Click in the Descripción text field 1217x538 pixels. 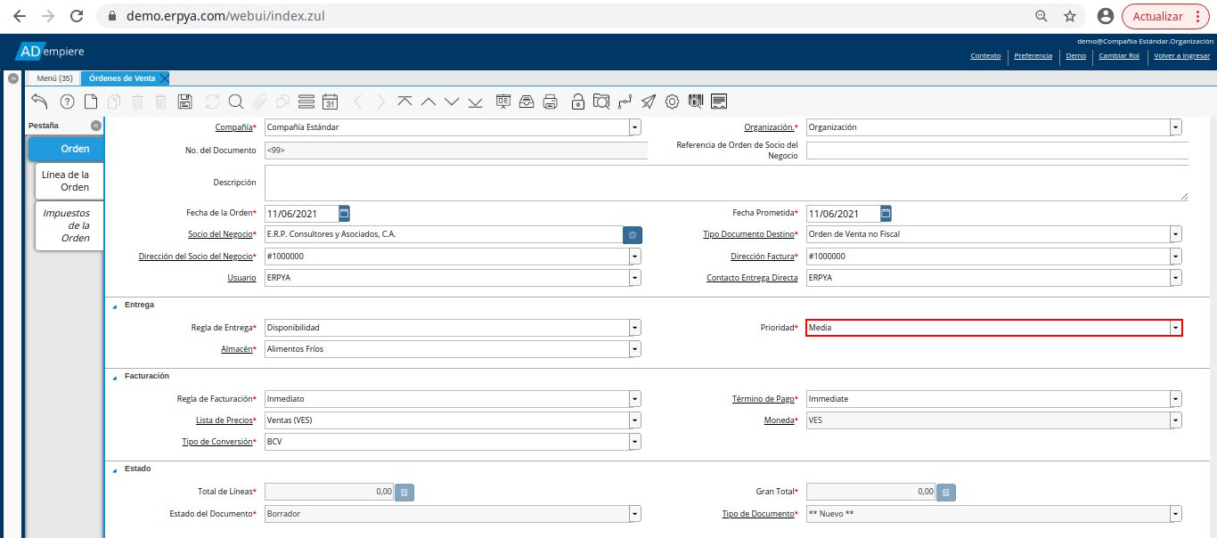pyautogui.click(x=725, y=183)
